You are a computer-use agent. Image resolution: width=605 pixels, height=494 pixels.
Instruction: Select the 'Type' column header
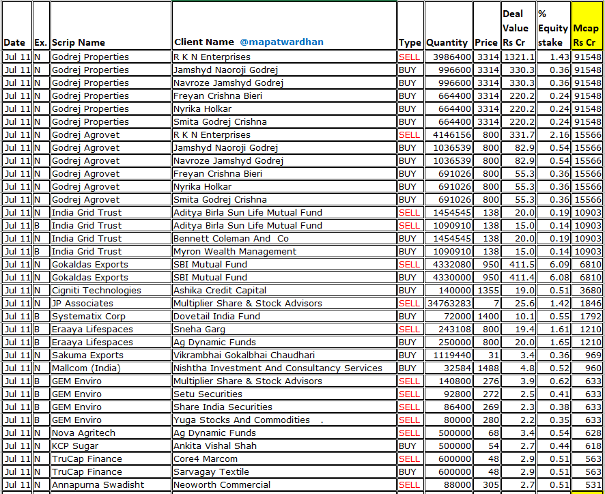click(410, 26)
